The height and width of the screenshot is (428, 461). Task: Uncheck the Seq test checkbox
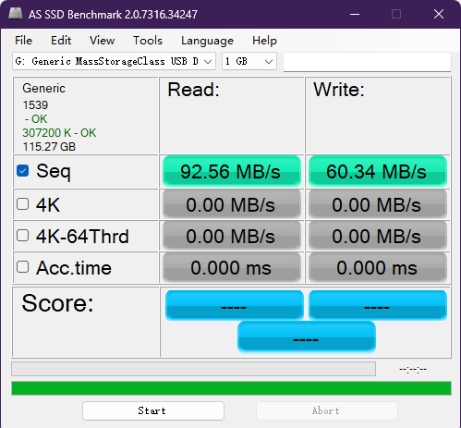click(23, 171)
